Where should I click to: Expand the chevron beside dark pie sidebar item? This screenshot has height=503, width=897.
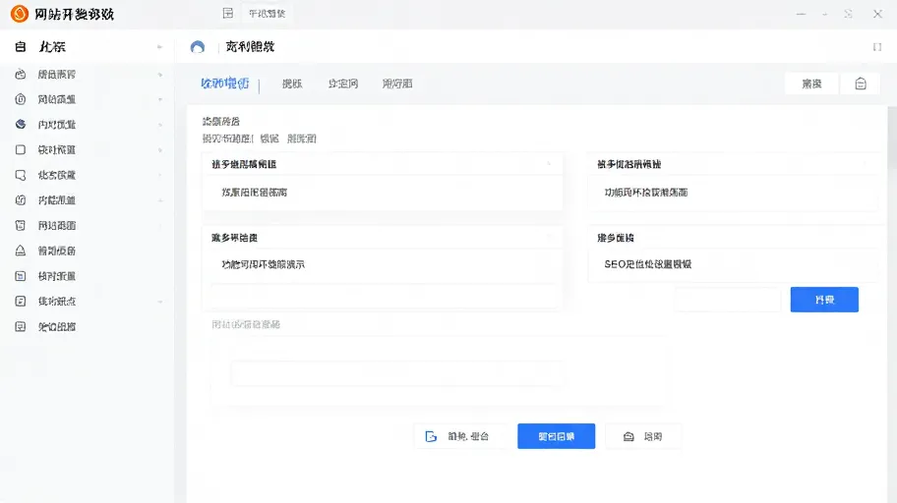point(160,125)
